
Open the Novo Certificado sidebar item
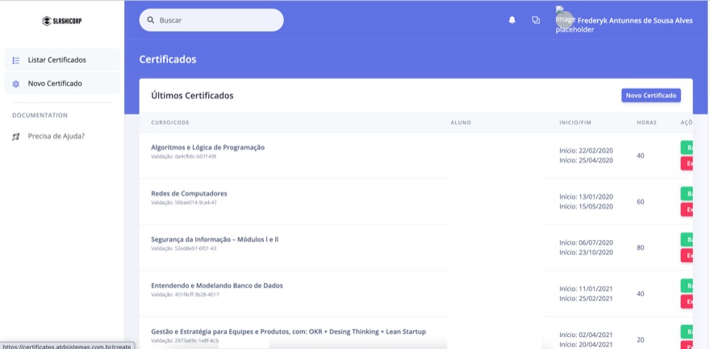[x=62, y=84]
